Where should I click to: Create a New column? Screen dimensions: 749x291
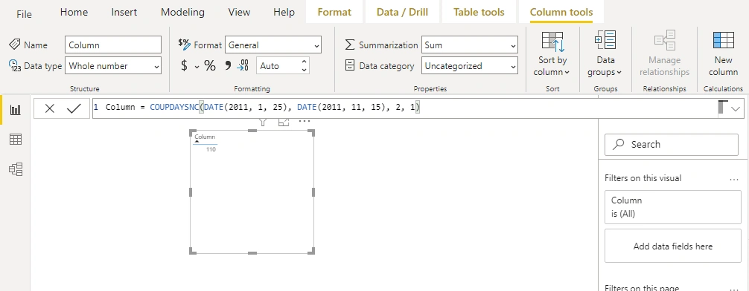[723, 53]
